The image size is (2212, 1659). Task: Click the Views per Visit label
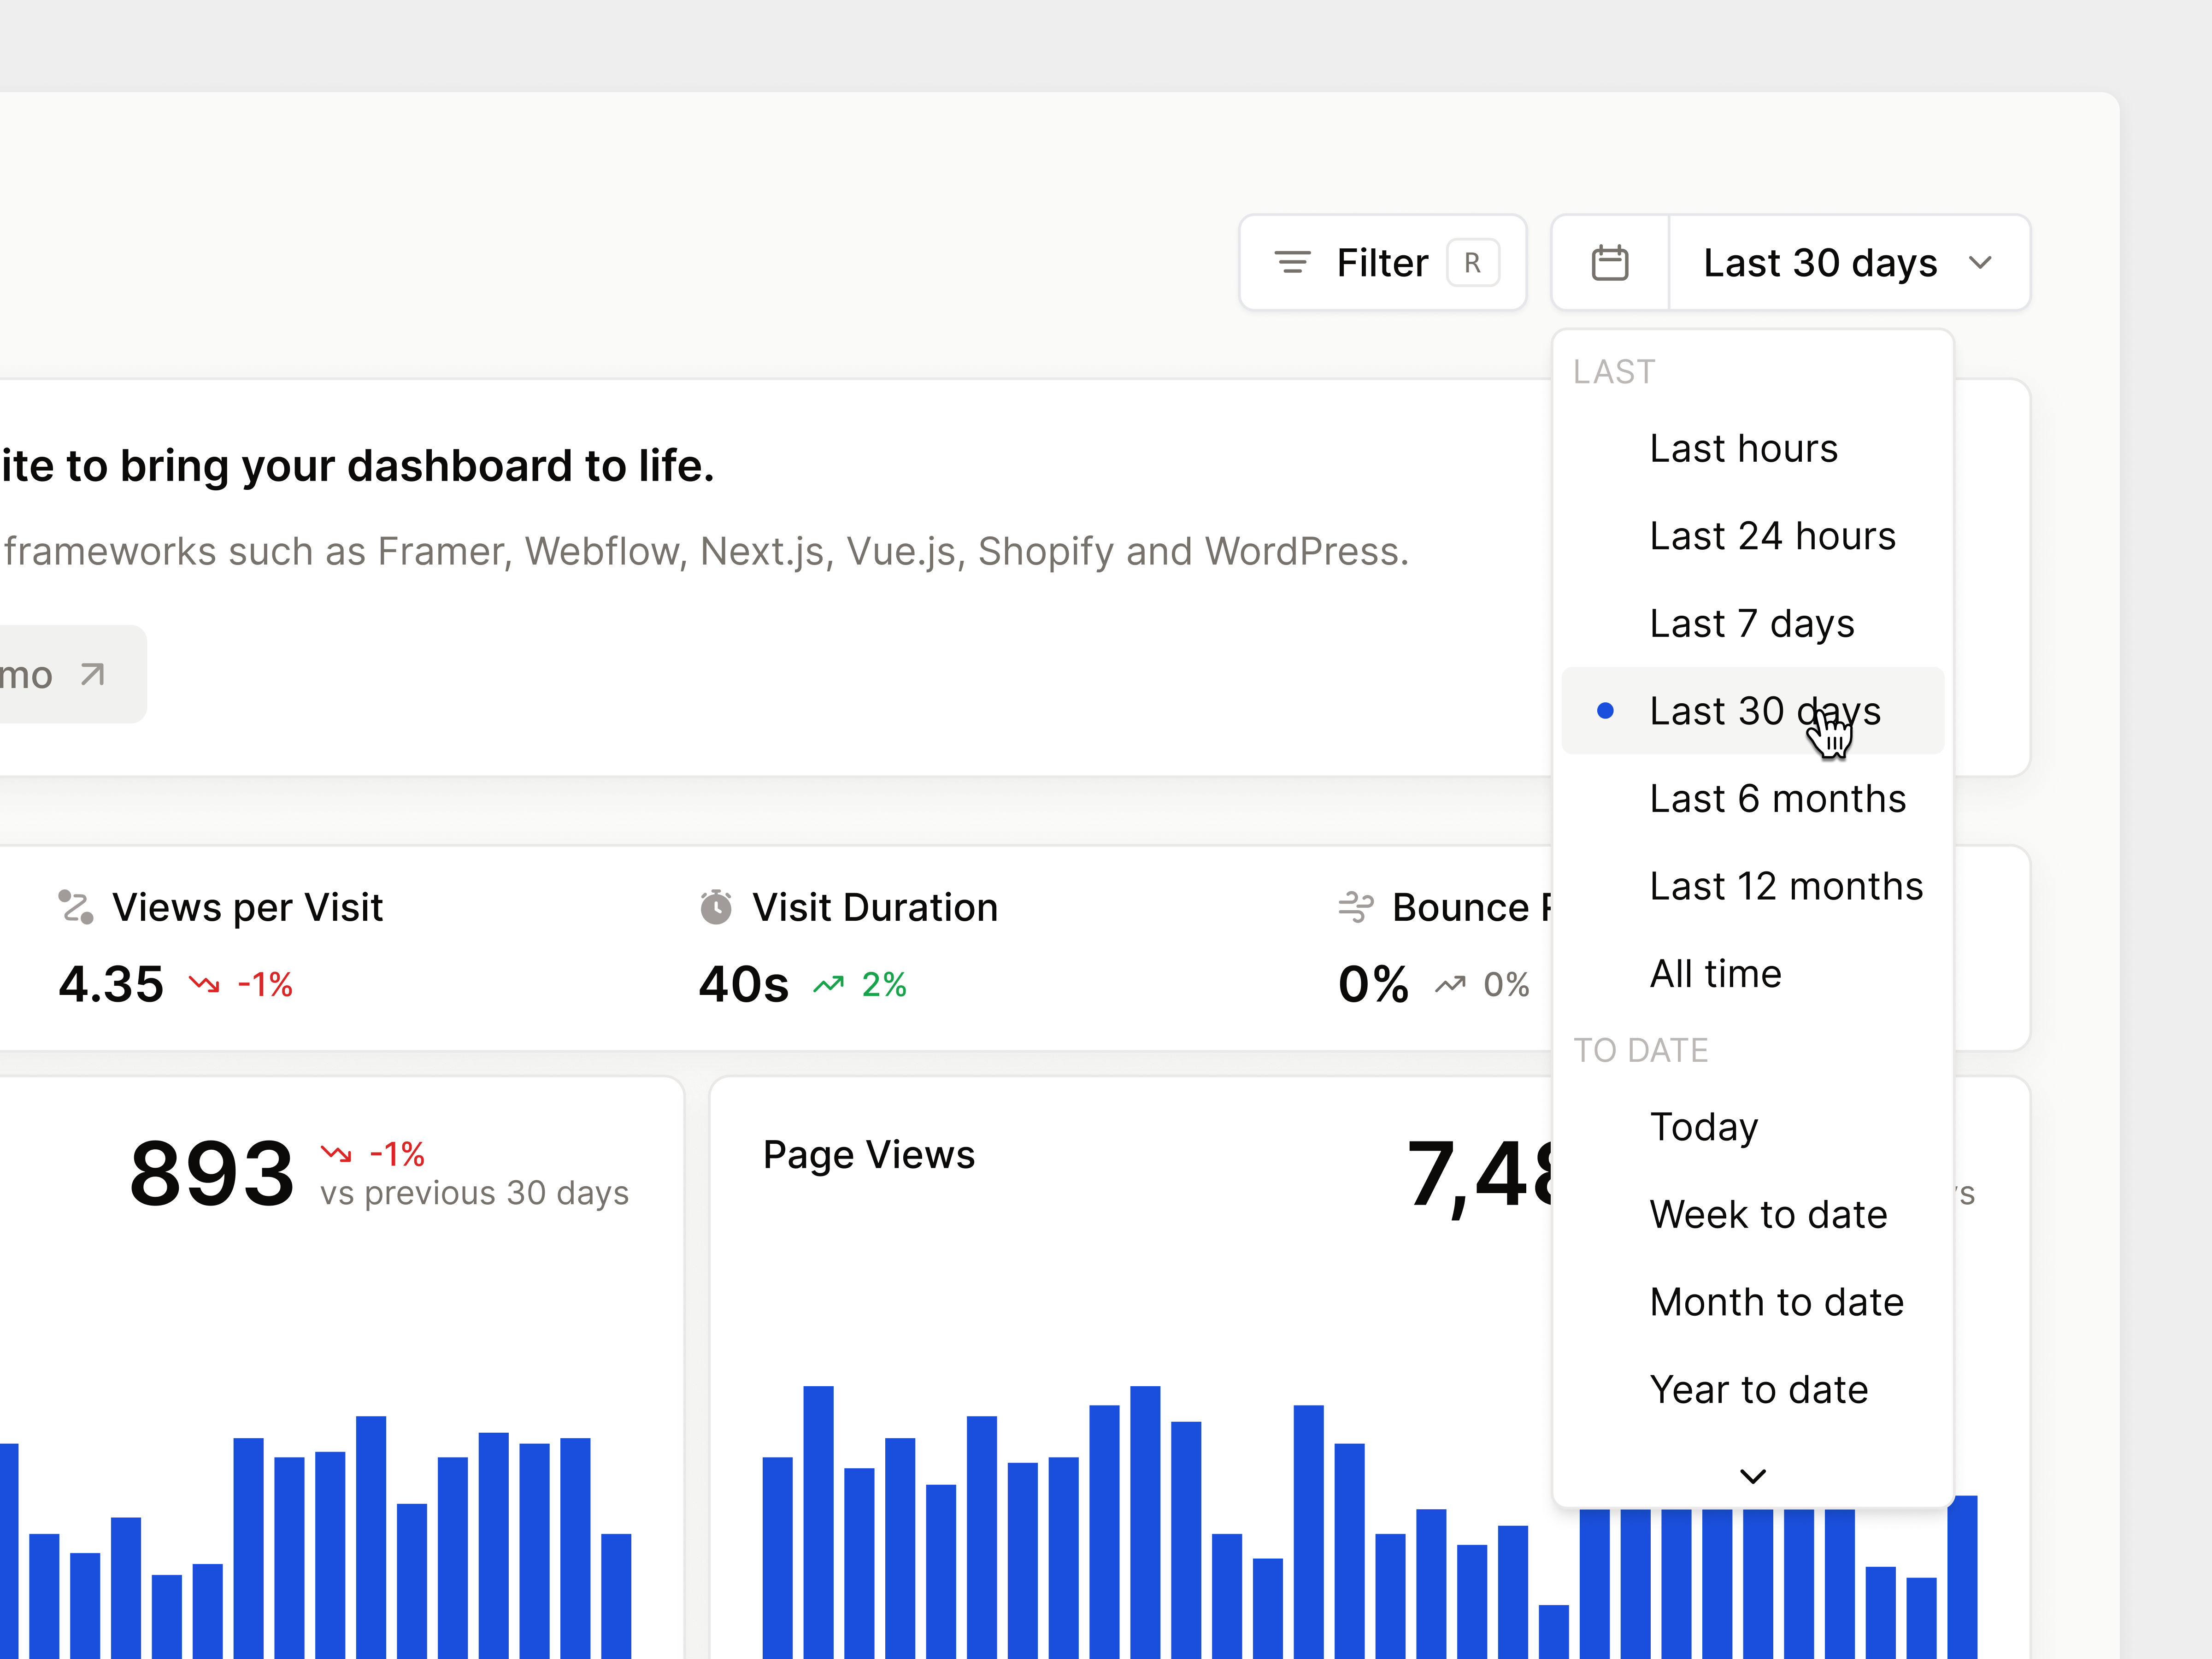coord(247,908)
